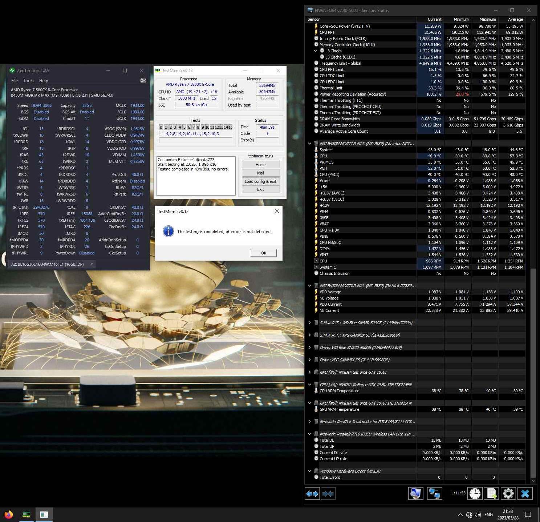This screenshot has width=540, height=522.
Task: Collapse MSI B450M MORTAR MAX Richtek section
Action: tap(309, 286)
